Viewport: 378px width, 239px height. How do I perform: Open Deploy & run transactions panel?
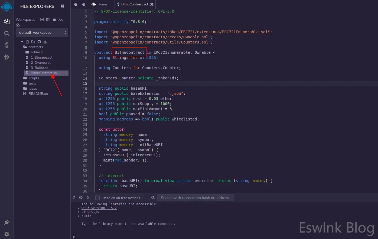tap(7, 57)
